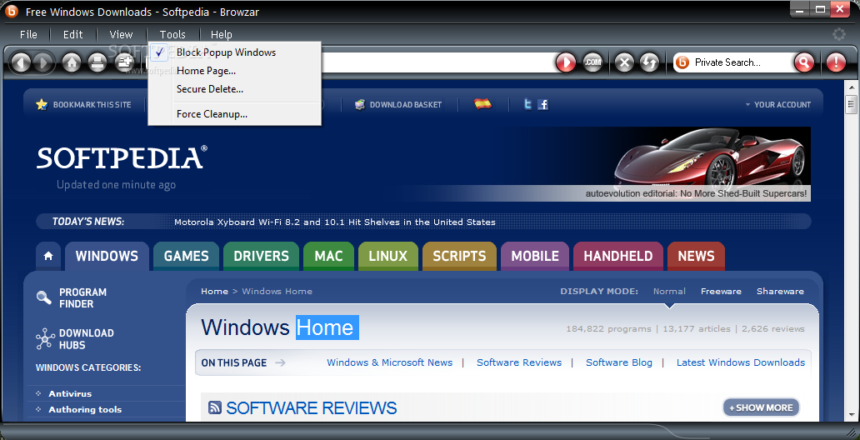860x440 pixels.
Task: Switch language with Spanish flag
Action: (482, 103)
